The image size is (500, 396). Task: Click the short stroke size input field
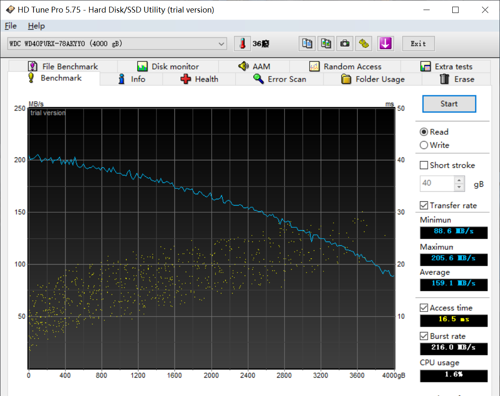tap(437, 183)
